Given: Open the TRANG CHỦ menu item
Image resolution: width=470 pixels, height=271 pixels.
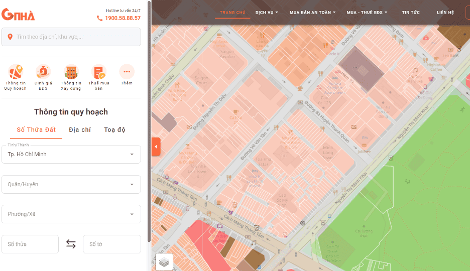Looking at the screenshot, I should [x=232, y=12].
